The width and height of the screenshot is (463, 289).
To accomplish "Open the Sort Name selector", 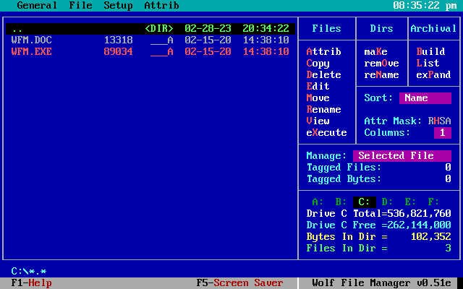I will click(425, 98).
